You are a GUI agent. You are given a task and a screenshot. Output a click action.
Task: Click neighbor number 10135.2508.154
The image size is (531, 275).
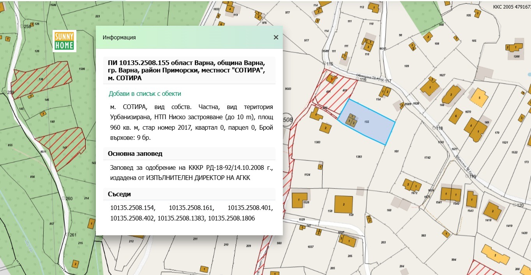pyautogui.click(x=133, y=208)
